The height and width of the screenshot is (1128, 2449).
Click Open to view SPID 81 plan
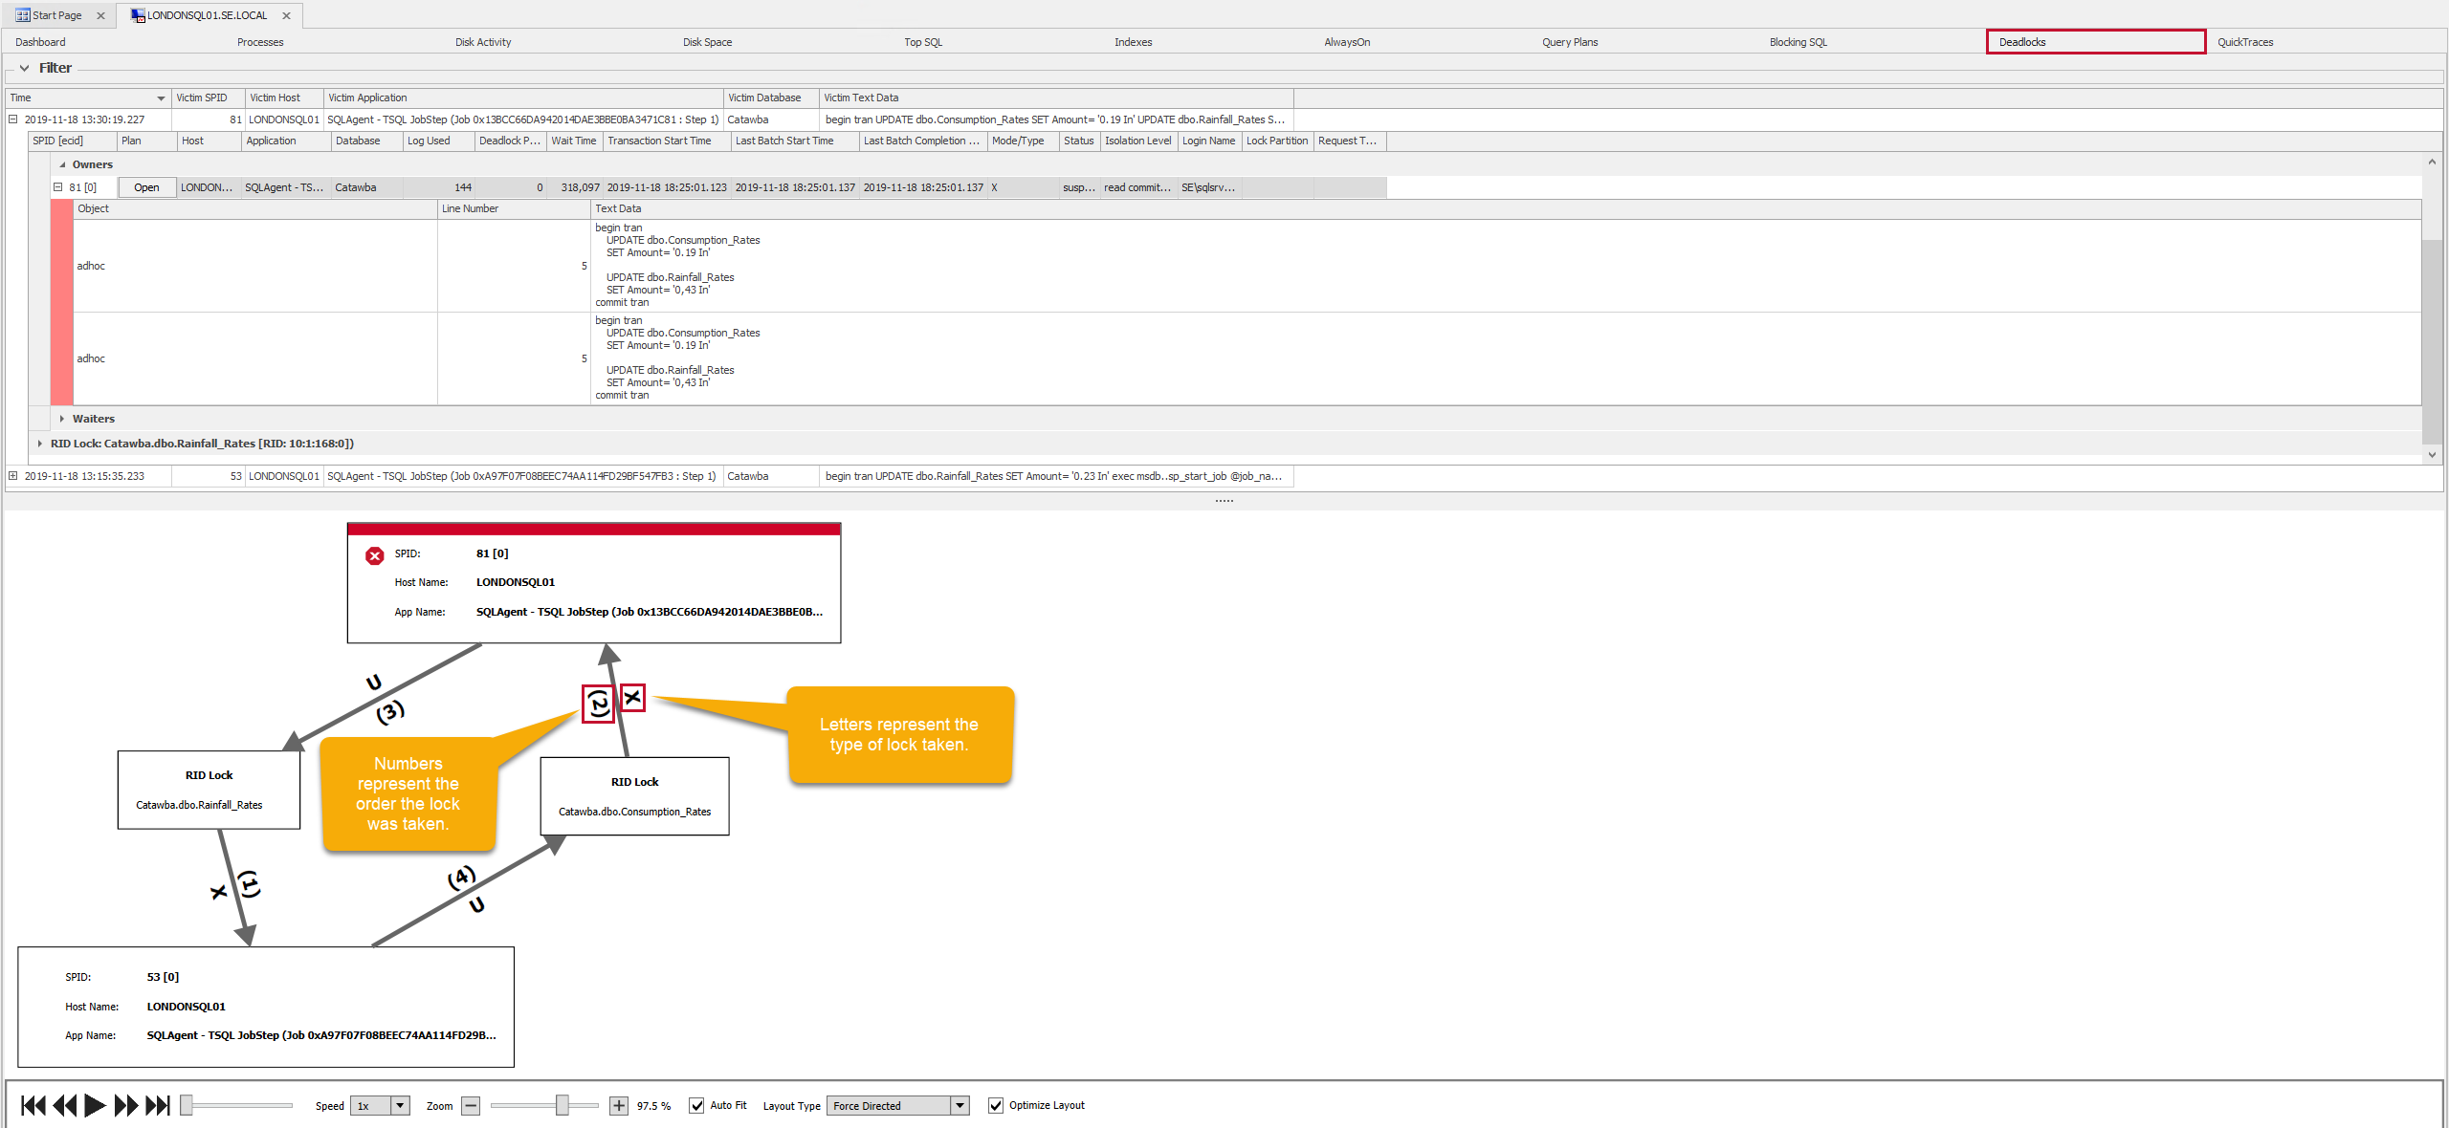coord(145,187)
